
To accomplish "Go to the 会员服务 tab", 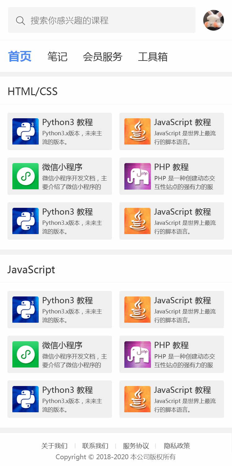I will point(102,57).
